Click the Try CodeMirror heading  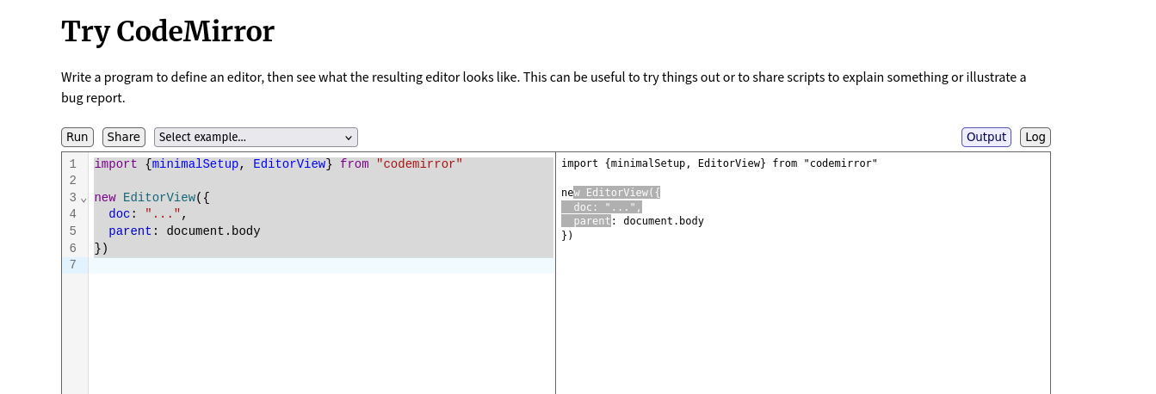168,32
